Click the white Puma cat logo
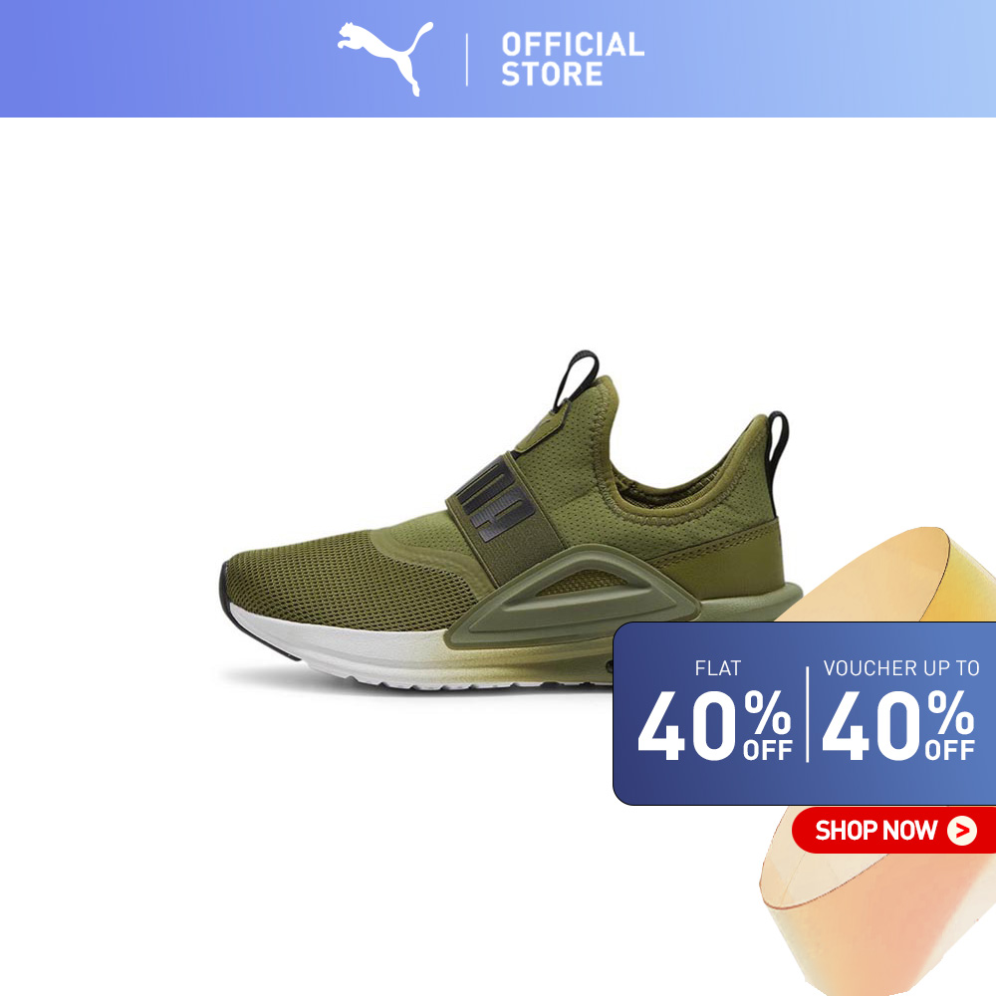Screen dimensions: 996x996 tap(385, 59)
